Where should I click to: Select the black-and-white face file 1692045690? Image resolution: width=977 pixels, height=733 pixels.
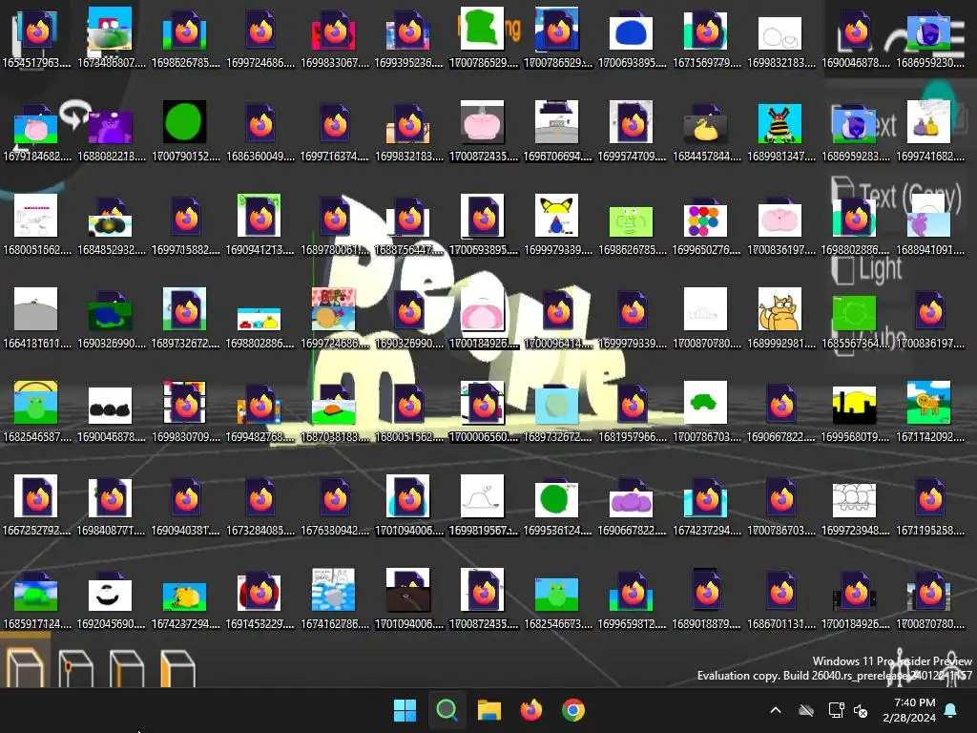pos(111,598)
